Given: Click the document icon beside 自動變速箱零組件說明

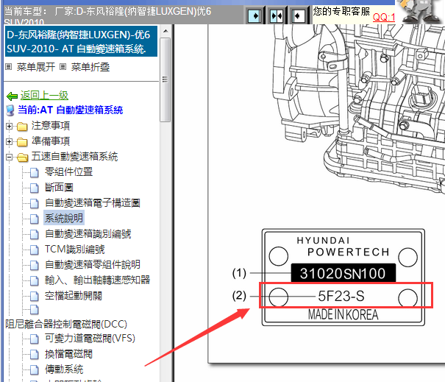Looking at the screenshot, I should coord(35,265).
